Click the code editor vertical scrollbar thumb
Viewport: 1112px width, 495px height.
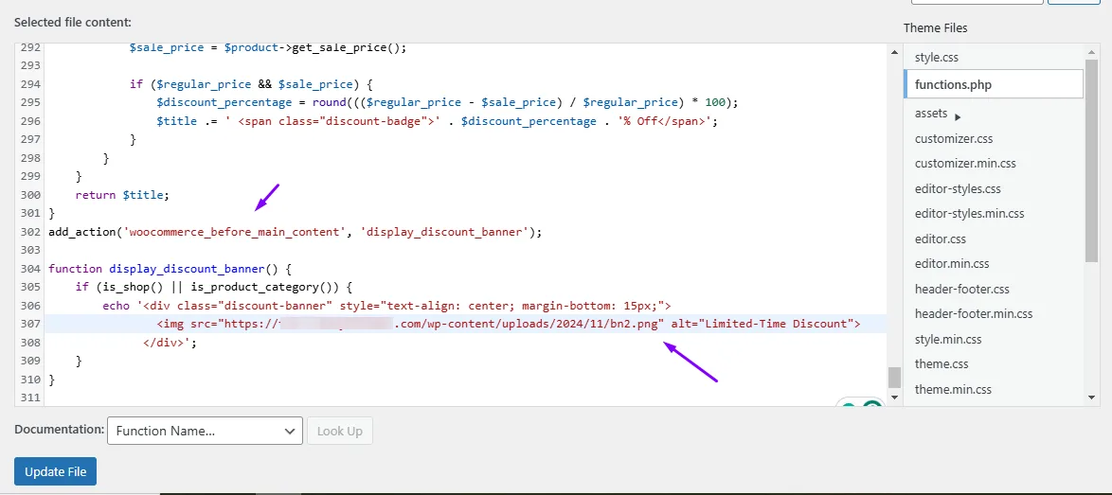point(894,378)
